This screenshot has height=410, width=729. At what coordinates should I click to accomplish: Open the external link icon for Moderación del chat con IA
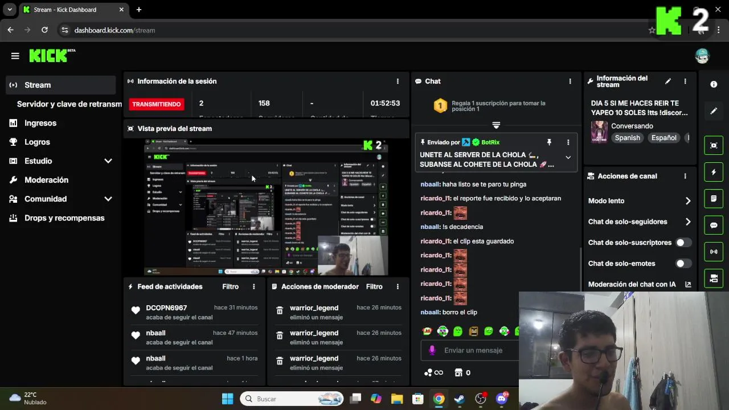click(688, 284)
